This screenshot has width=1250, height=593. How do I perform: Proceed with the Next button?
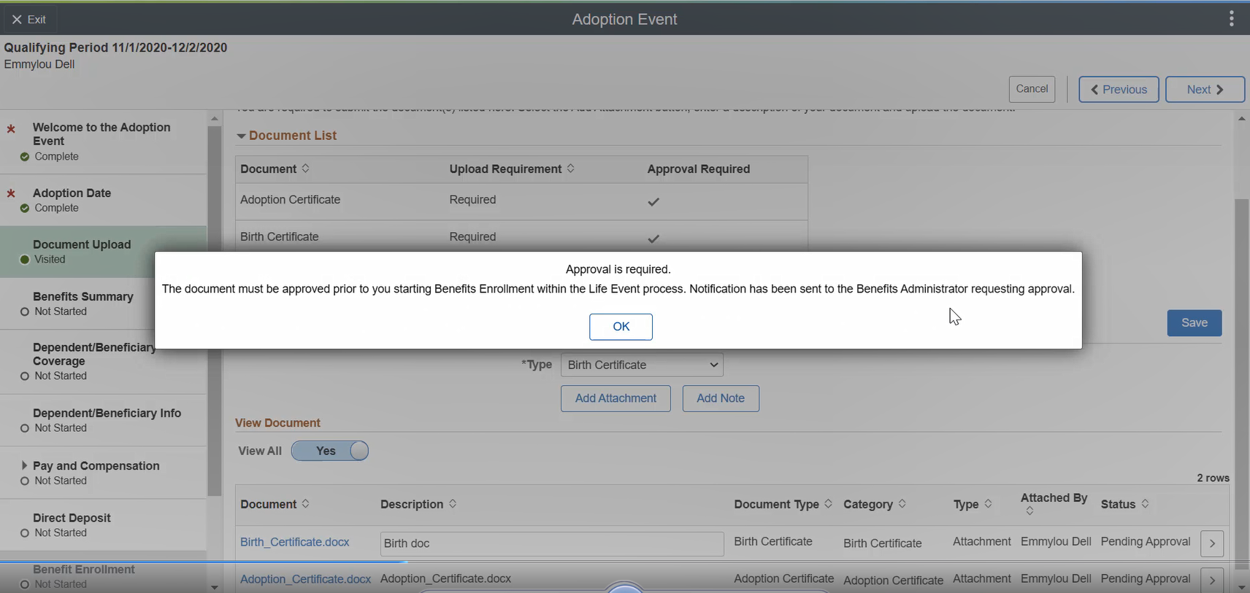(x=1205, y=89)
